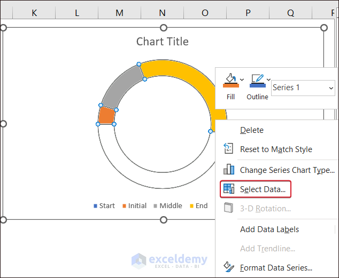Image resolution: width=339 pixels, height=278 pixels.
Task: Click the Format Data Series... entry
Action: click(x=276, y=268)
